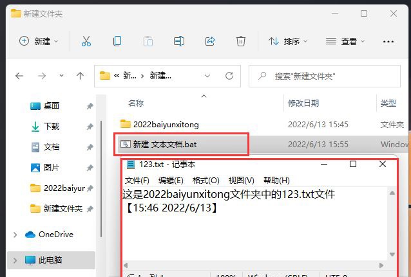Screen dimensions: 411x277
Task: Click the 新建... breadcrumb in address bar
Action: [160, 76]
